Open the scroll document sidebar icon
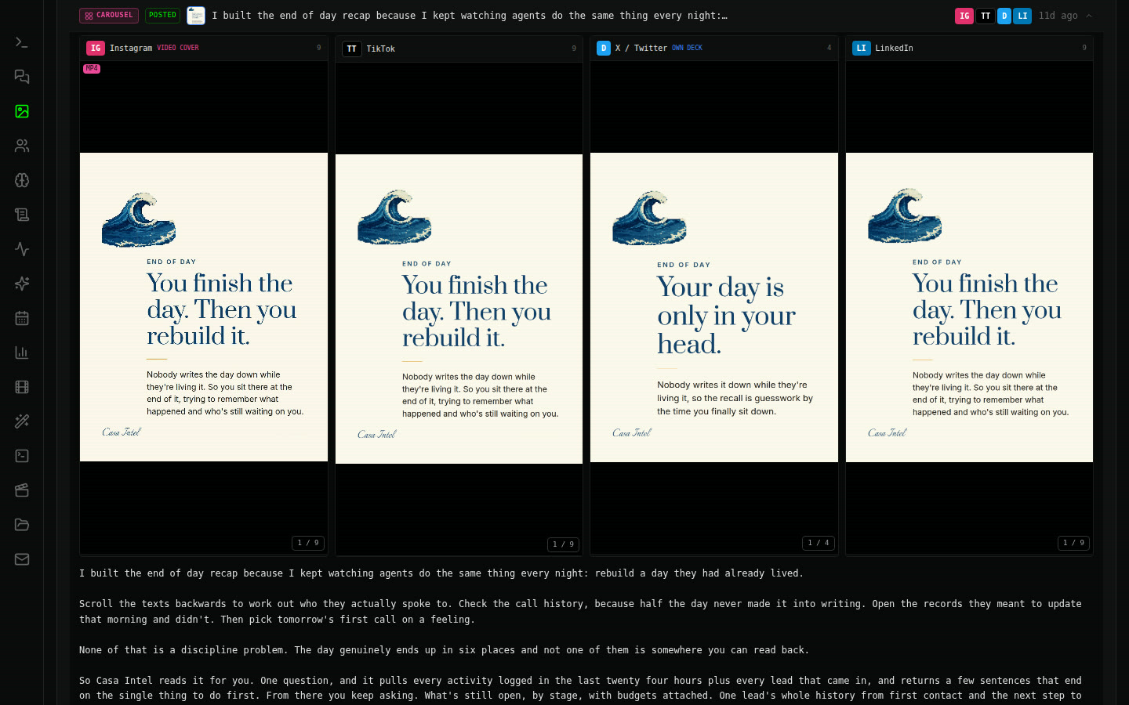This screenshot has width=1129, height=705. pyautogui.click(x=22, y=215)
